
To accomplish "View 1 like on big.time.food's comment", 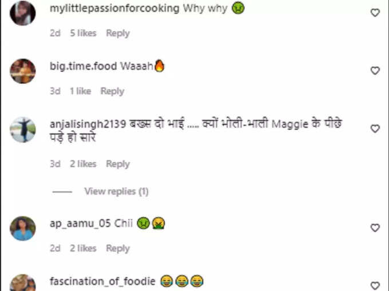I will pyautogui.click(x=81, y=91).
